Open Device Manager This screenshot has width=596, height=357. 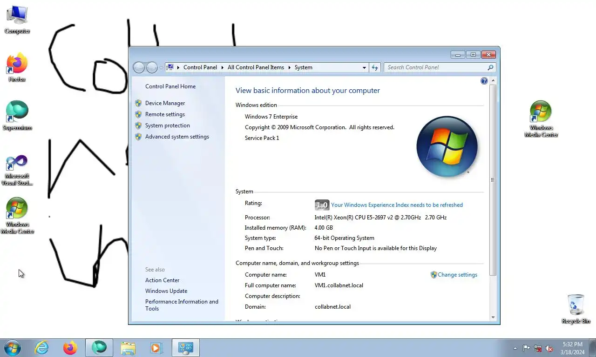coord(165,103)
